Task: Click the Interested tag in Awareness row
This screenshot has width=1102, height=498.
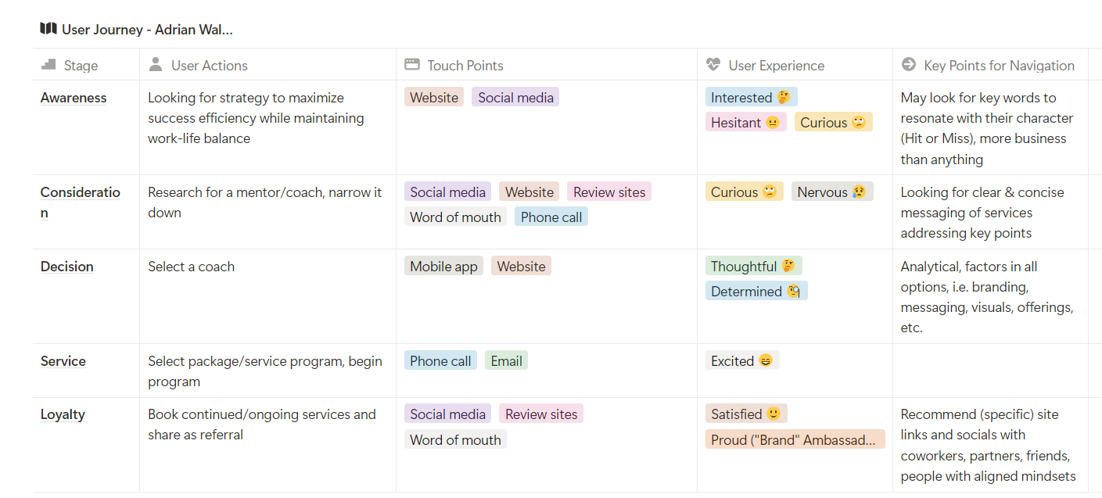Action: tap(751, 98)
